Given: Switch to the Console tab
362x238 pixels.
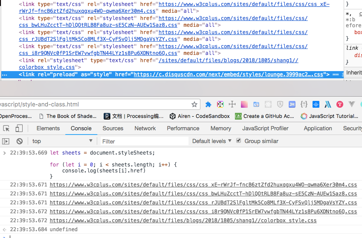Looking at the screenshot, I should click(81, 129).
